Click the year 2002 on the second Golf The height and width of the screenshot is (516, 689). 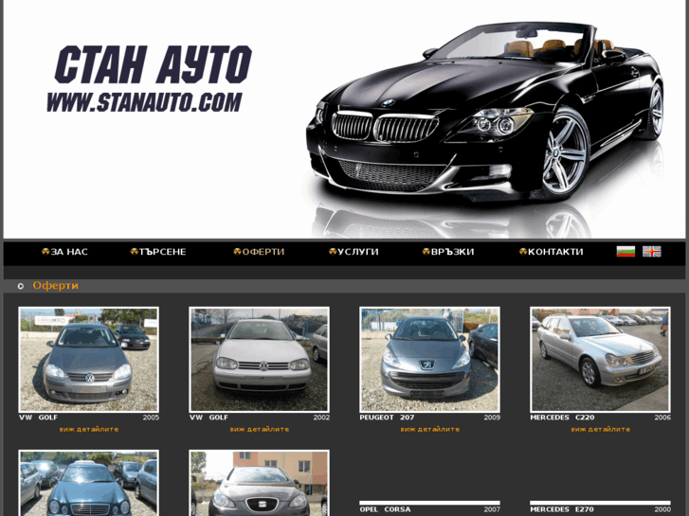pos(321,418)
